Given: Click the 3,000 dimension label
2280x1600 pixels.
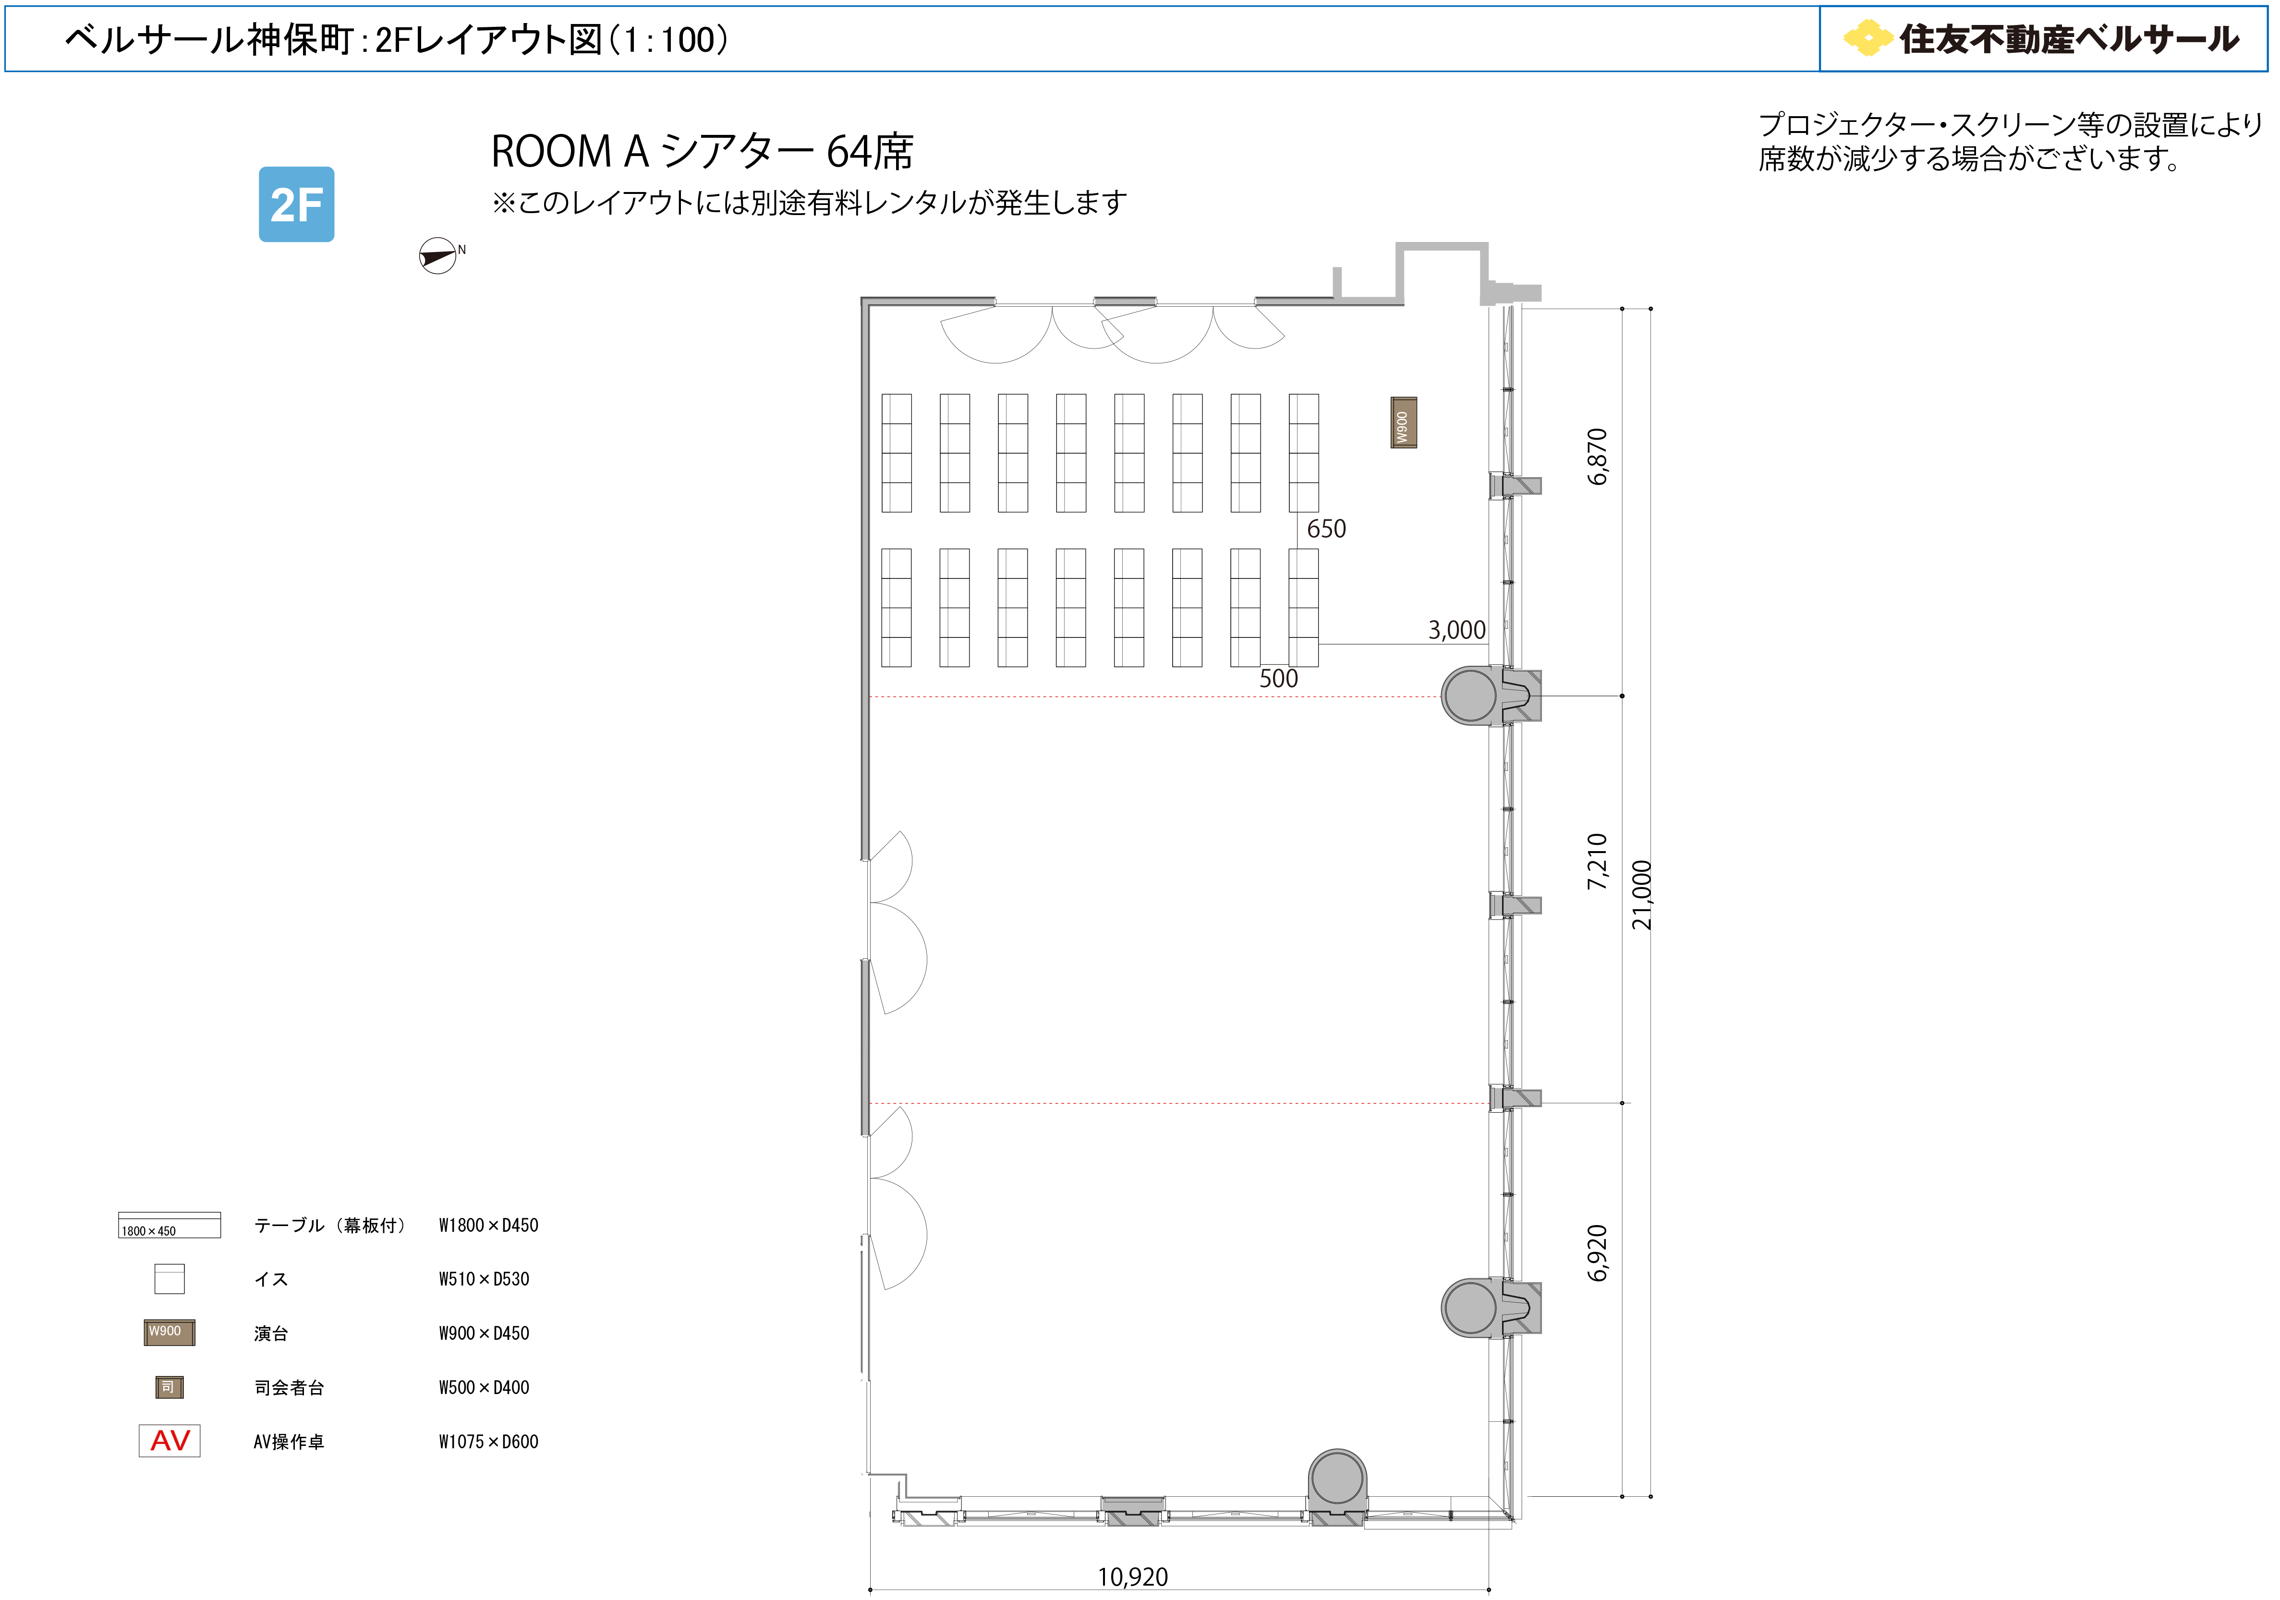Looking at the screenshot, I should coord(1457,629).
